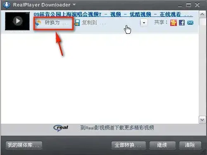Screen dimensions: 207x155
Task: Click the 清除 button
Action: pyautogui.click(x=190, y=145)
